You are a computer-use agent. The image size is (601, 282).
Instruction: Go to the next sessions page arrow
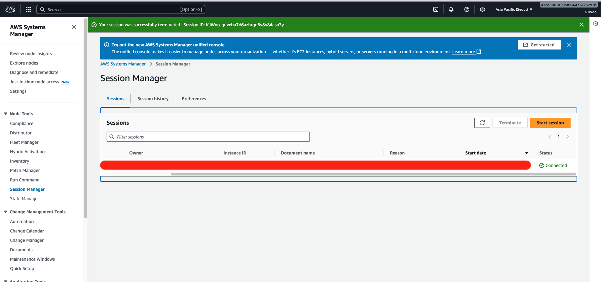point(567,137)
